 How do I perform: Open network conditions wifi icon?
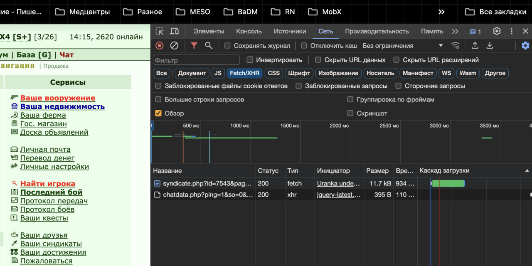[456, 45]
